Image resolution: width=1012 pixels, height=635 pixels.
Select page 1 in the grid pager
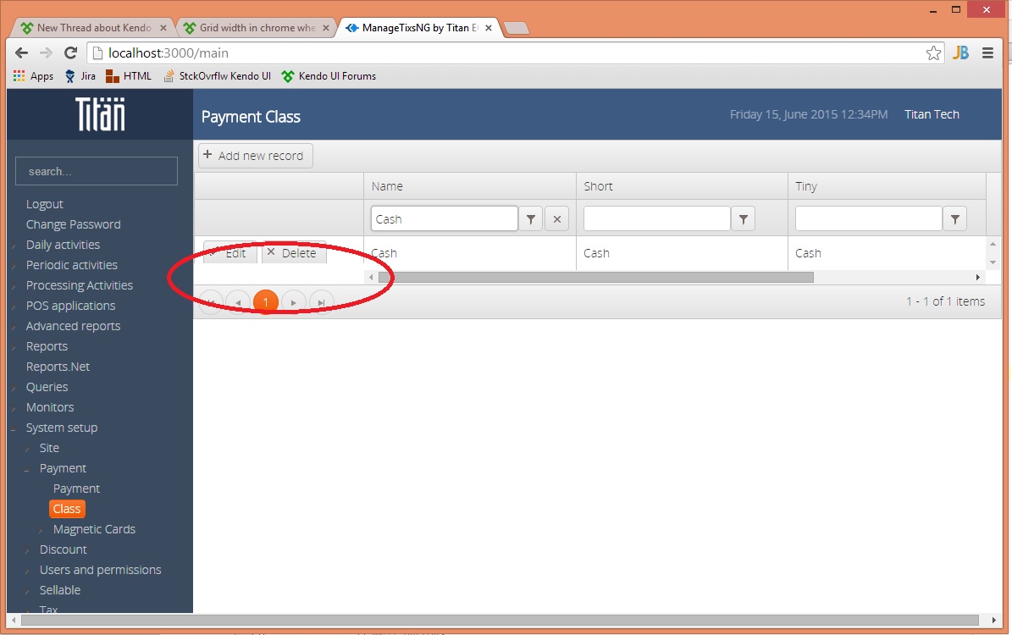[265, 302]
